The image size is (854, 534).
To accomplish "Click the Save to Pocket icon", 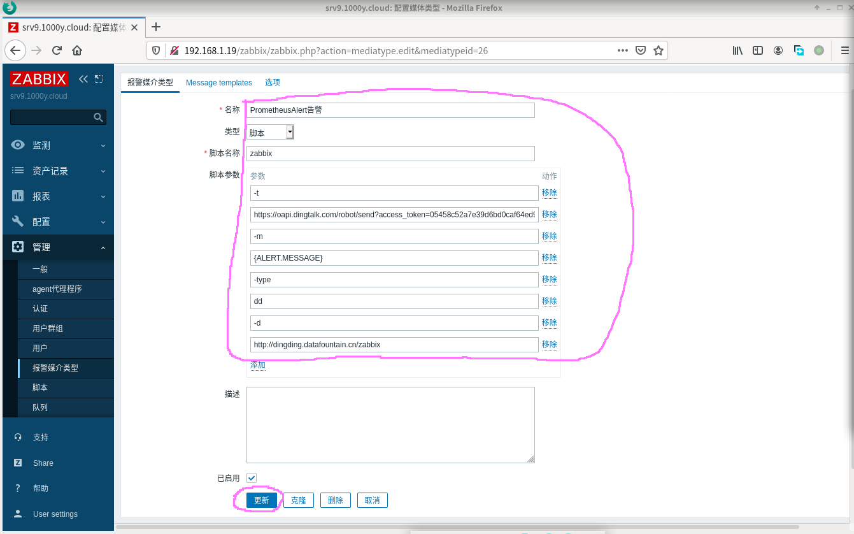I will (x=641, y=50).
